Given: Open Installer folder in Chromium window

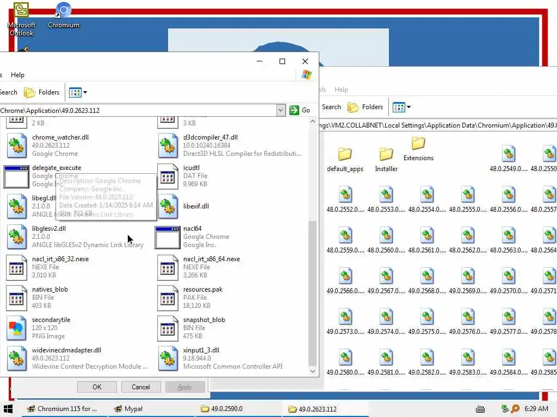Looking at the screenshot, I should click(x=386, y=160).
